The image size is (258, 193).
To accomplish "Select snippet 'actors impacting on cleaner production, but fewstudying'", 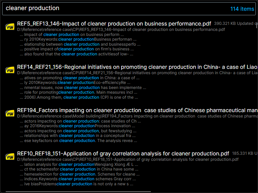I will click(78, 131).
